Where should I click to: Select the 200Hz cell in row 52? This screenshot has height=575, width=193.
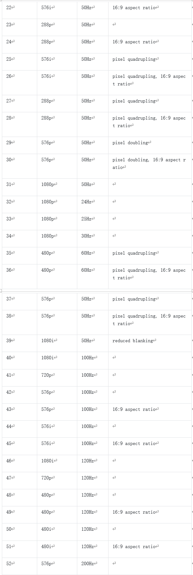point(93,566)
